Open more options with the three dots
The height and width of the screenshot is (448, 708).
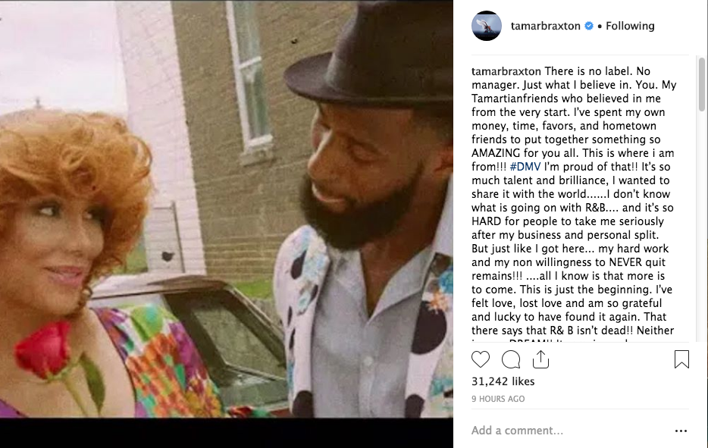pyautogui.click(x=681, y=431)
